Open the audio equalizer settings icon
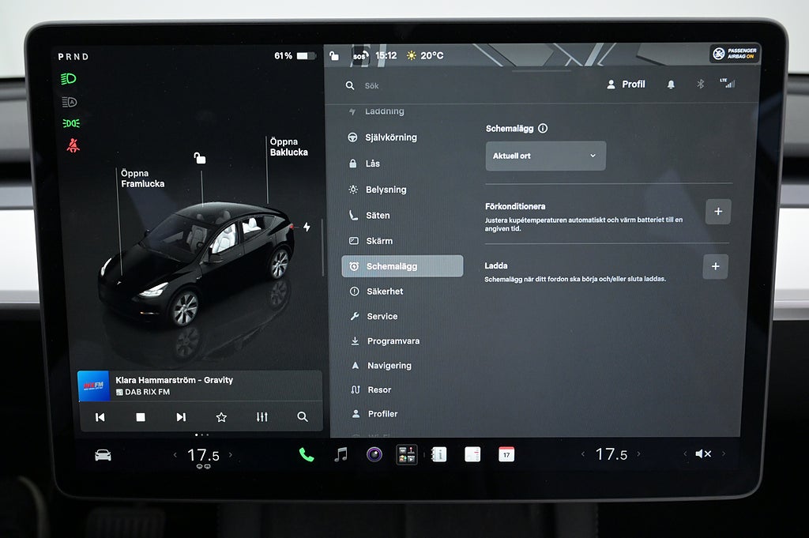809x538 pixels. coord(262,417)
